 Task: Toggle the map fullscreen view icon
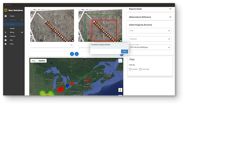[x=120, y=61]
